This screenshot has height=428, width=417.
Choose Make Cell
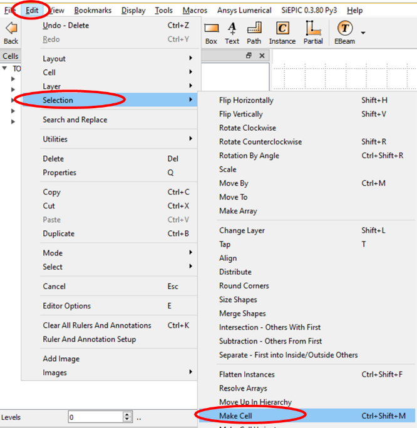click(307, 415)
